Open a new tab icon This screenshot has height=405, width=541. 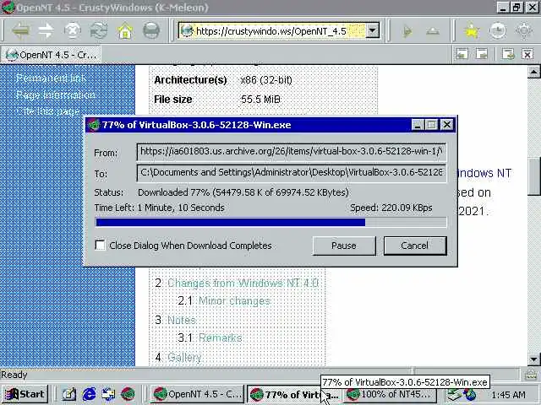(508, 54)
